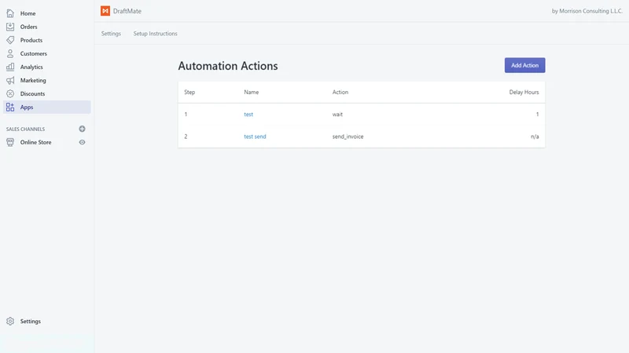Click the Add Action button

pos(524,65)
